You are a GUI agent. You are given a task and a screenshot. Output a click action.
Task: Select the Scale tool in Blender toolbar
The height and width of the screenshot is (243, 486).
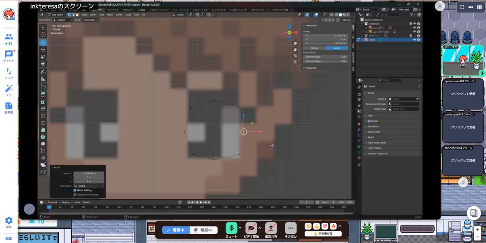coord(43,57)
